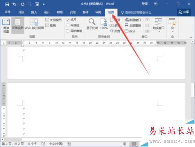
Task: Click the 页宽 page width button
Action: coord(115,31)
